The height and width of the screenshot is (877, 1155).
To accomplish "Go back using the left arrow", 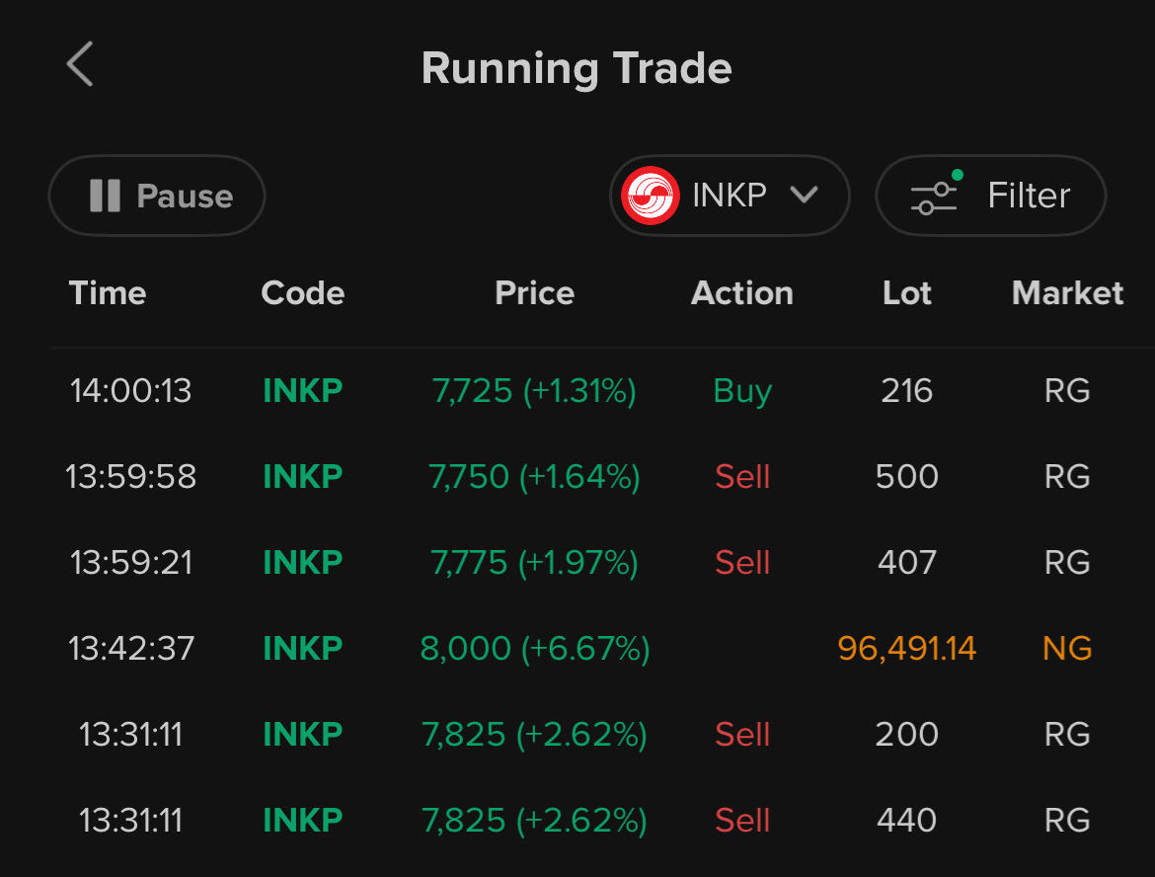I will point(80,65).
